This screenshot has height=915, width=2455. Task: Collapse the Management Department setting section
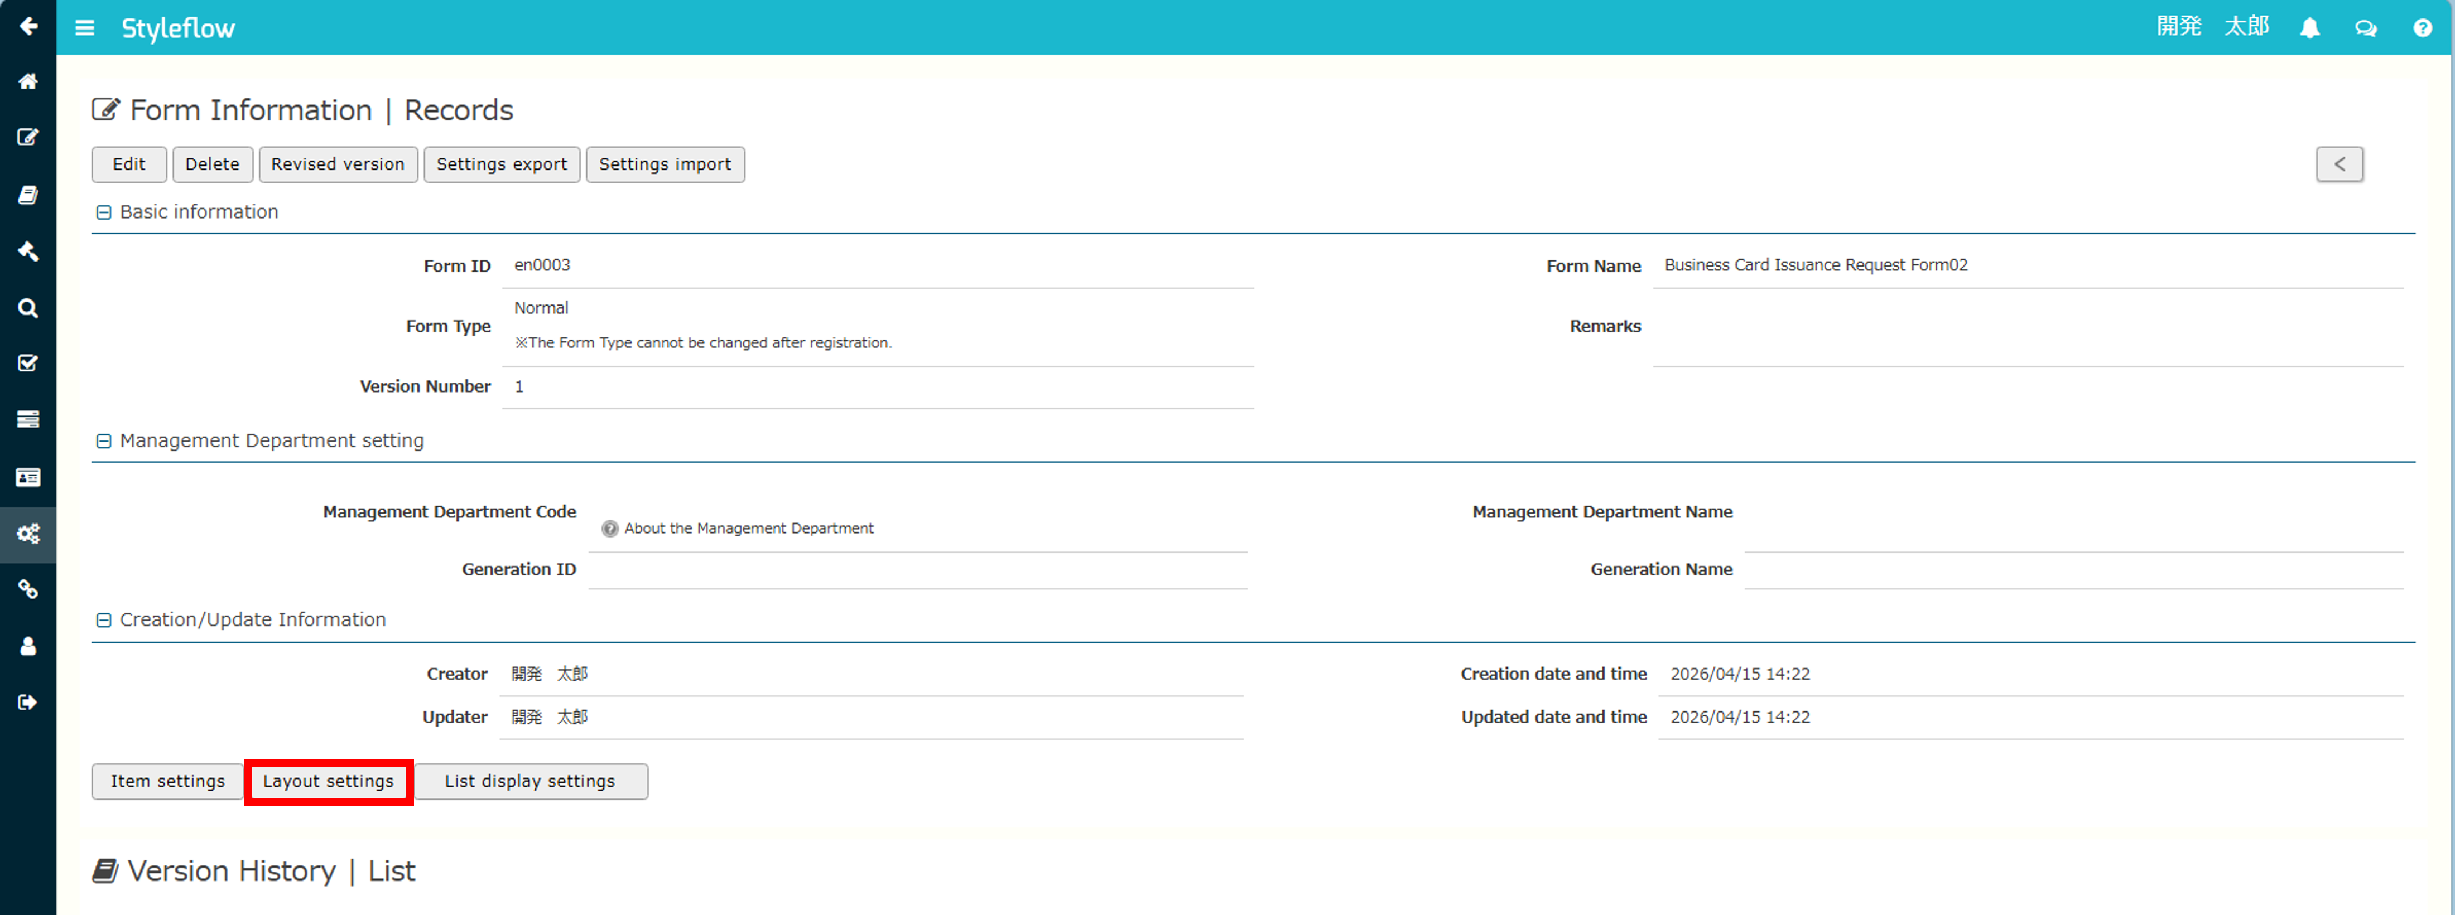(104, 441)
